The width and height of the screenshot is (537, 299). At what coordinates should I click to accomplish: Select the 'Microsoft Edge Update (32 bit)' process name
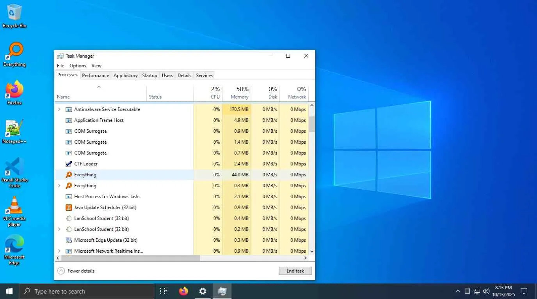(106, 240)
